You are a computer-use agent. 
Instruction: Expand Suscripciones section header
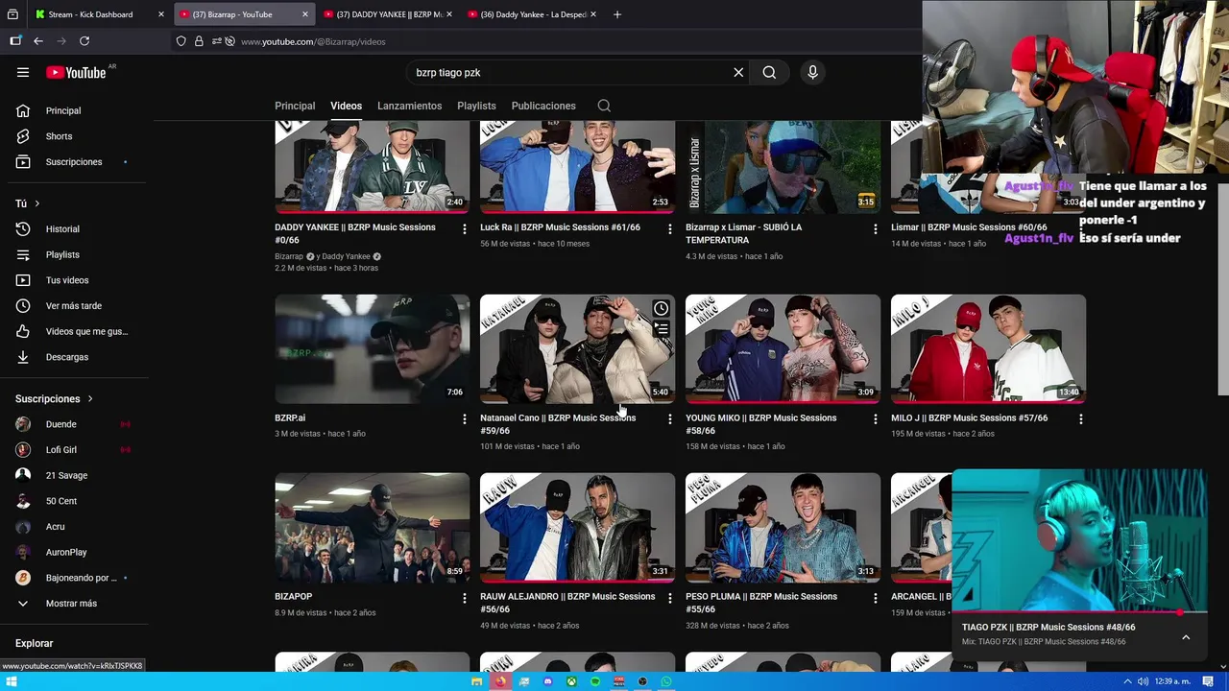click(55, 398)
